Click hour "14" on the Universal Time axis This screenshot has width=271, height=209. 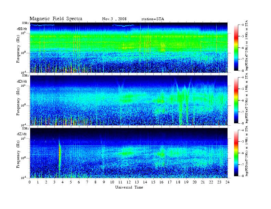[x=145, y=182]
